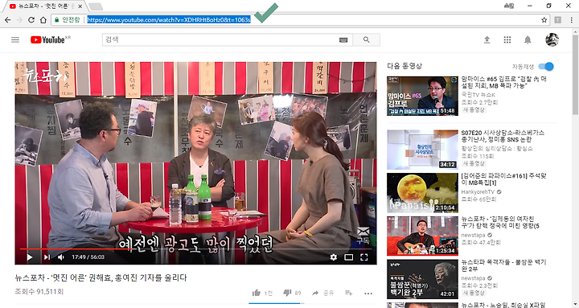Image resolution: width=579 pixels, height=308 pixels.
Task: Open the YouTube apps grid
Action: (x=507, y=39)
